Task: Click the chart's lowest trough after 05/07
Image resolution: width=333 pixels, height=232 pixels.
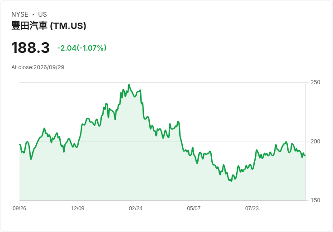Action: coord(231,181)
